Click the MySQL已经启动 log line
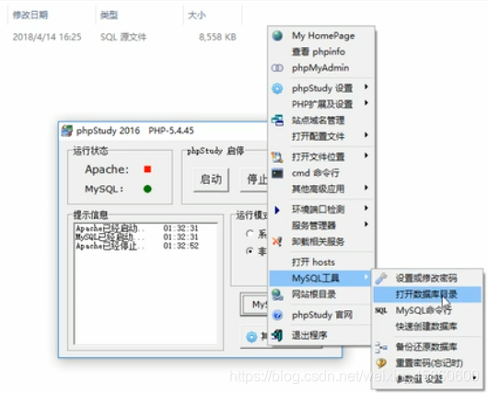The height and width of the screenshot is (393, 488). point(137,237)
